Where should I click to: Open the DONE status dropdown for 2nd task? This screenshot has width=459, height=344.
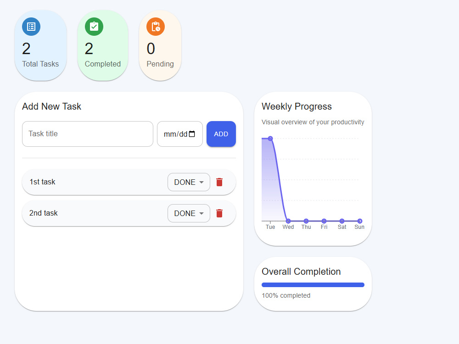pos(189,214)
